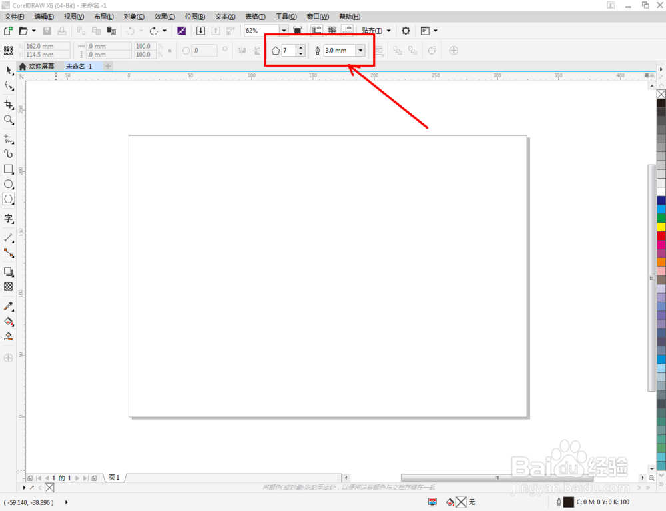
Task: Select the Freehand tool
Action: pos(9,139)
